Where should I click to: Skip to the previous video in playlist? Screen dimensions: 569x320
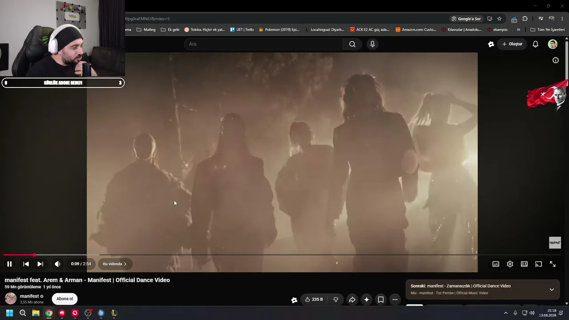tap(26, 264)
